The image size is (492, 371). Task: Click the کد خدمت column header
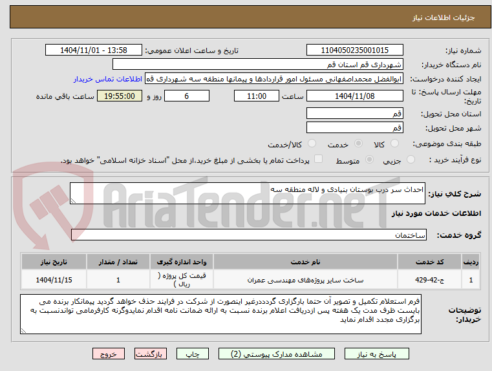(x=429, y=262)
